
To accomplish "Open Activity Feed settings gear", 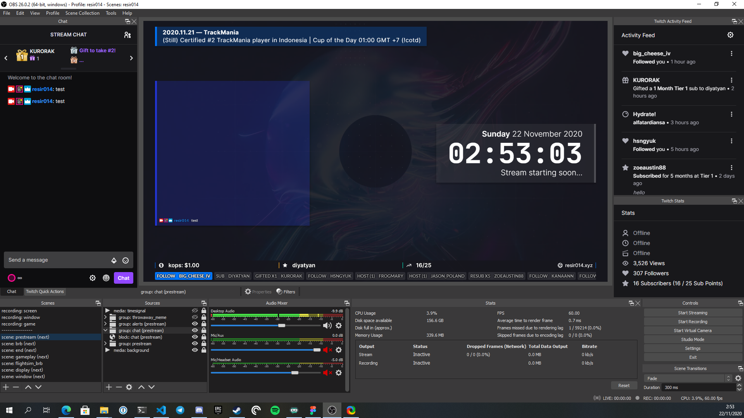I will tap(730, 35).
